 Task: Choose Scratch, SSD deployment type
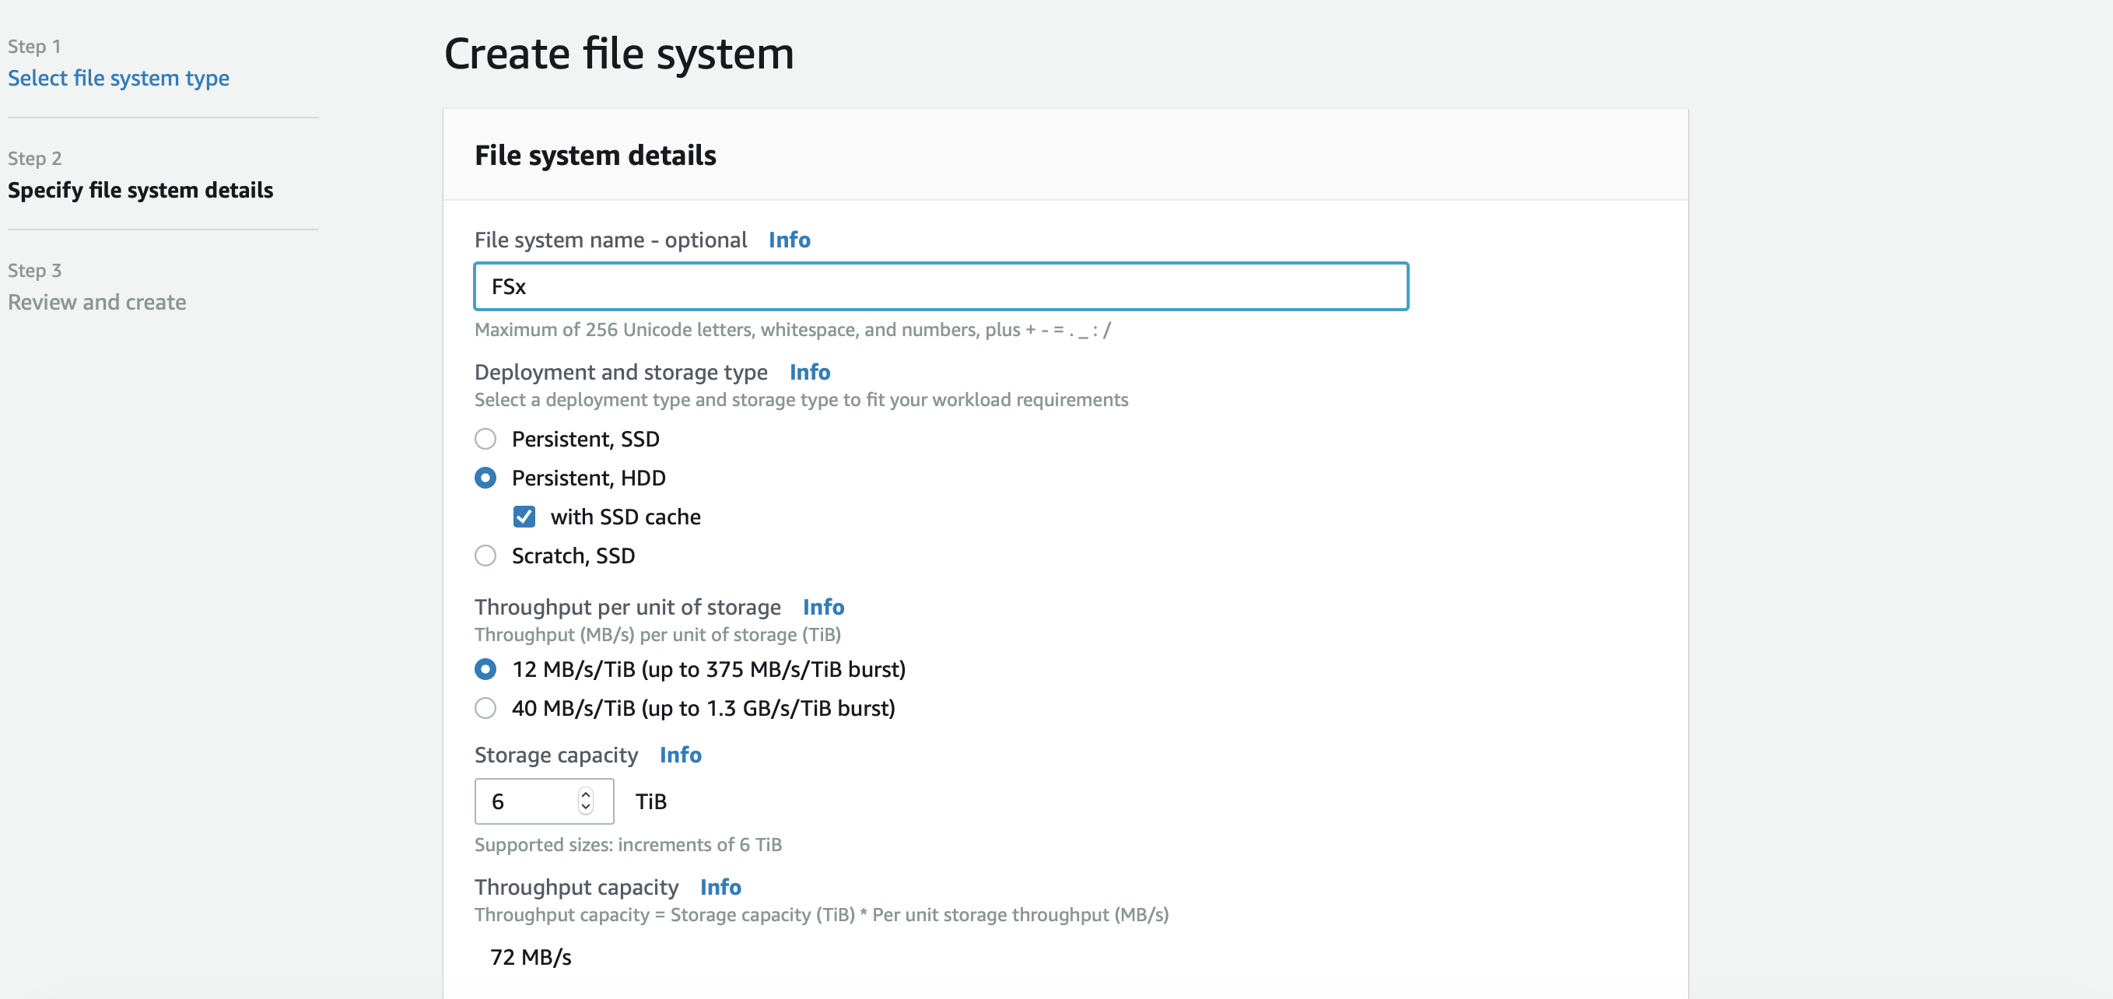(x=485, y=556)
